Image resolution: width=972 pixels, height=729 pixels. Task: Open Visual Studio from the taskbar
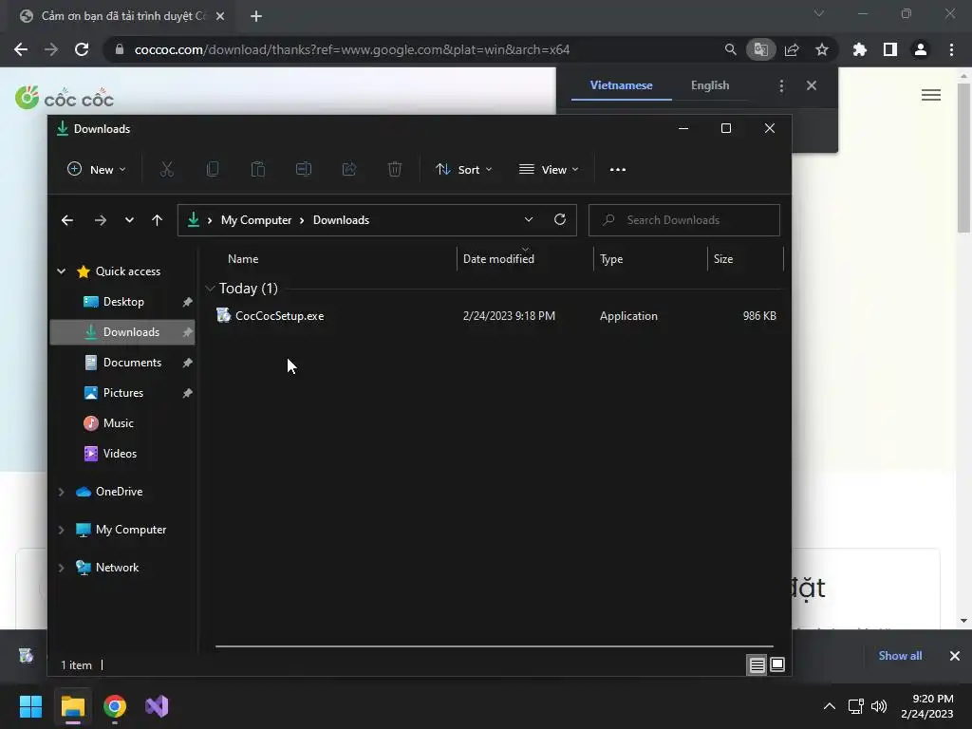click(157, 706)
